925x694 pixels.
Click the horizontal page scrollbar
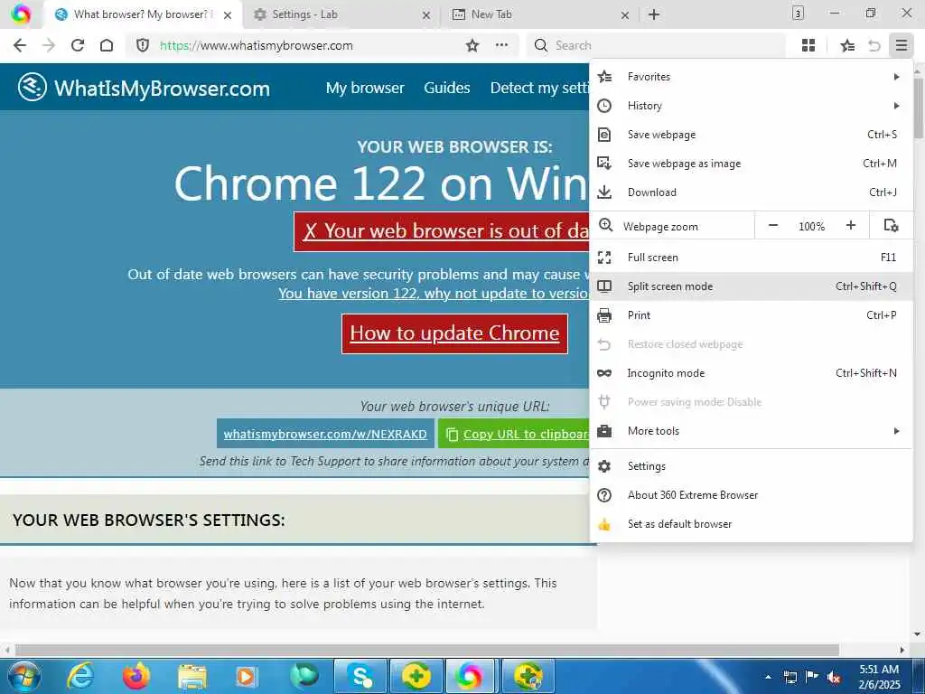426,650
